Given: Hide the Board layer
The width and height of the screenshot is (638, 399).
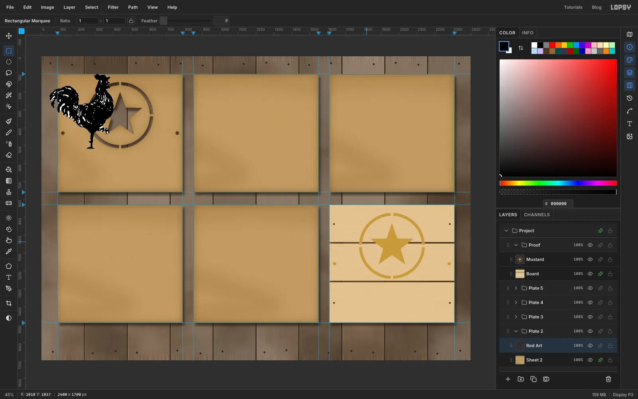Looking at the screenshot, I should 590,274.
